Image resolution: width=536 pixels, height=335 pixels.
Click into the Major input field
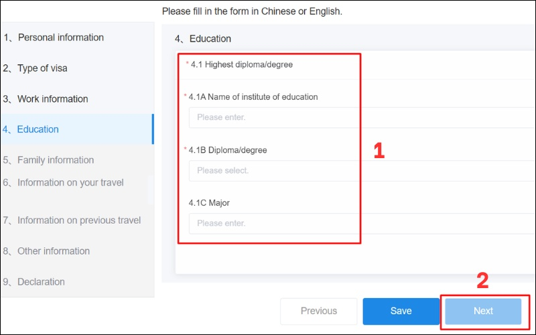[x=362, y=223]
